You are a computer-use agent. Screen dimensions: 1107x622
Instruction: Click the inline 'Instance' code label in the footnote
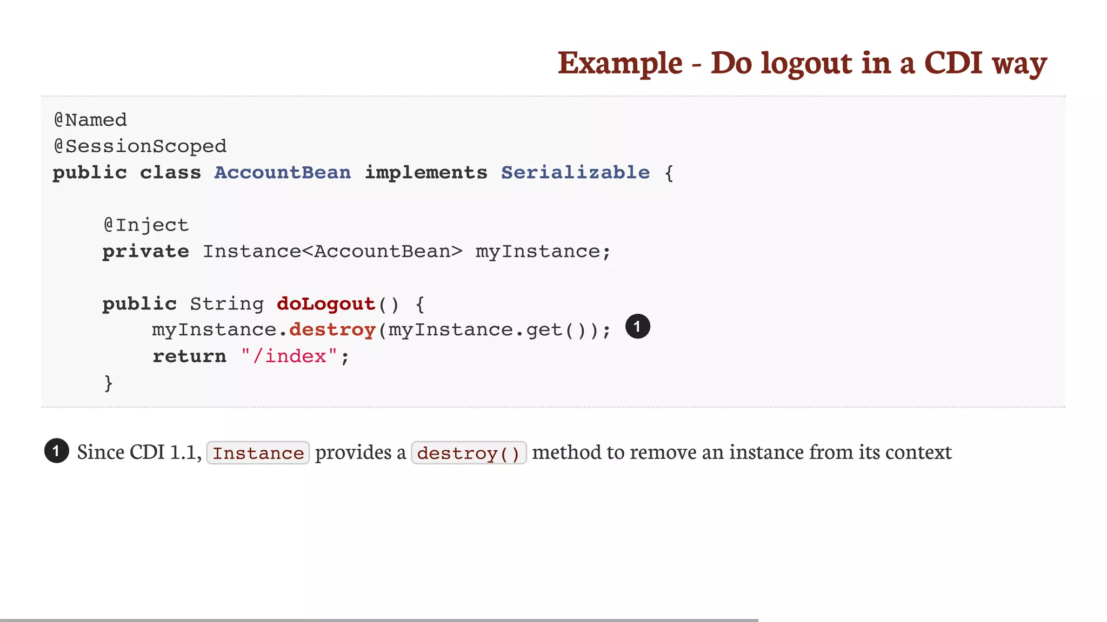[x=258, y=453]
